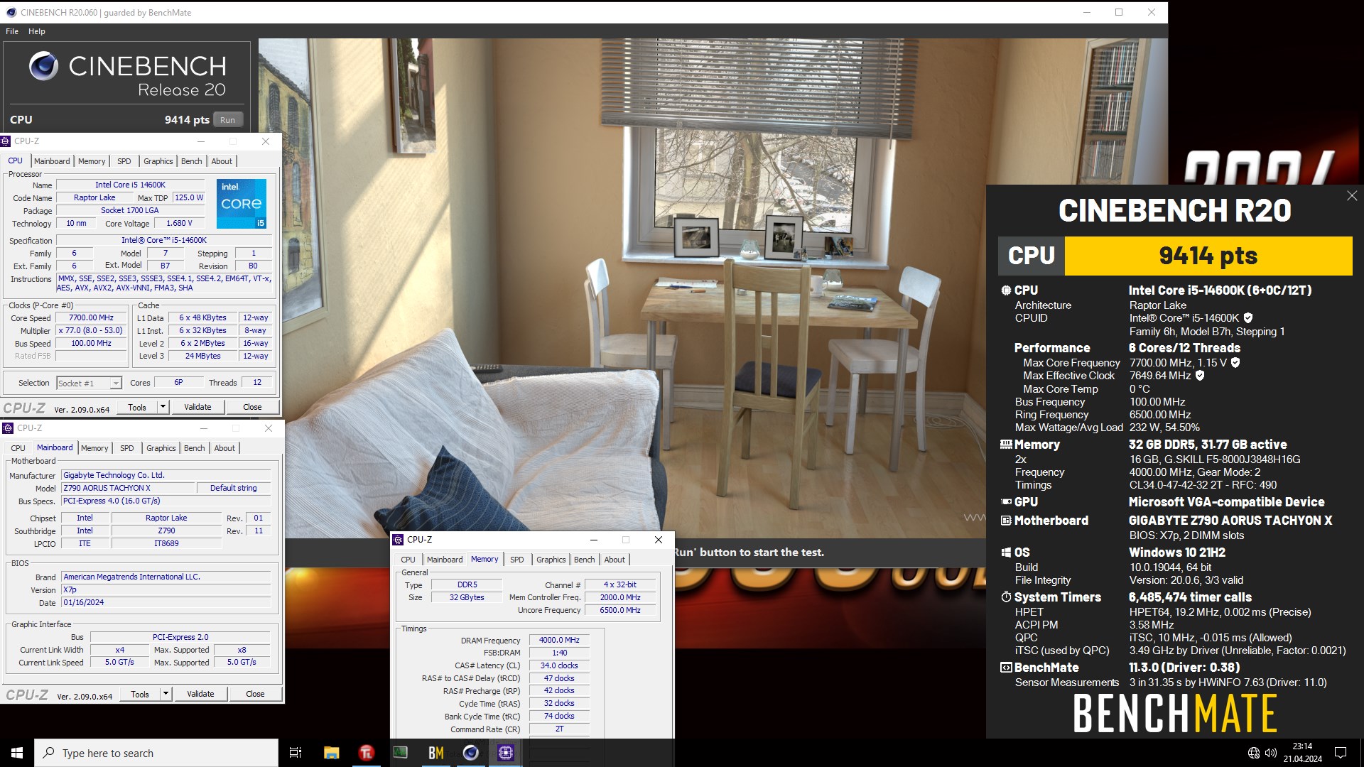This screenshot has height=767, width=1364.
Task: Click the red T application taskbar icon
Action: click(366, 753)
